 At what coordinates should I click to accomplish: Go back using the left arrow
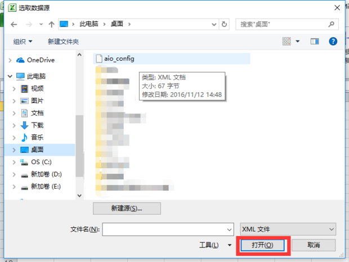click(14, 24)
